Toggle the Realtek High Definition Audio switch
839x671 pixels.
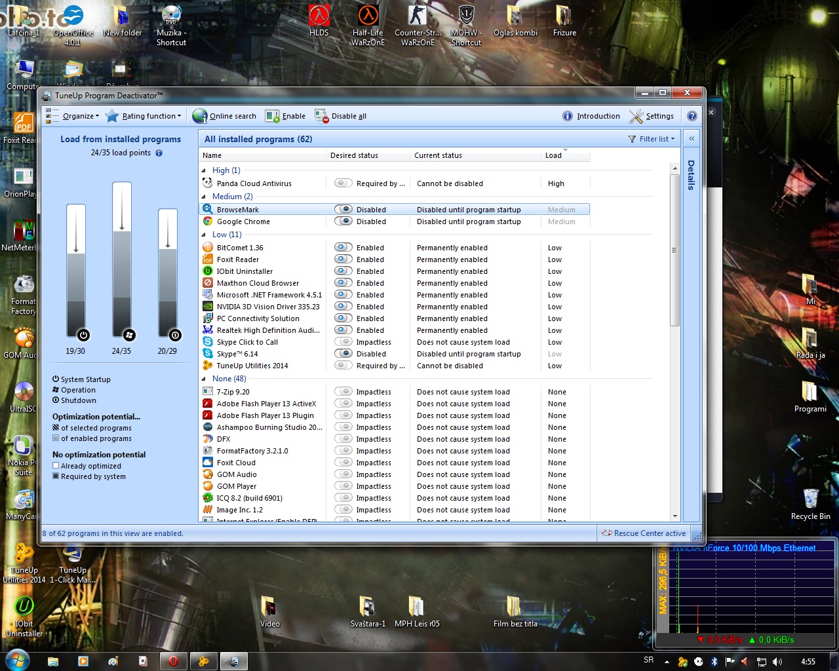coord(343,330)
